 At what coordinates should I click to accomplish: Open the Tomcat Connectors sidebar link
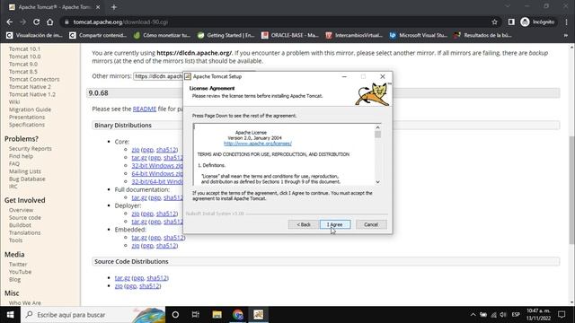click(34, 79)
